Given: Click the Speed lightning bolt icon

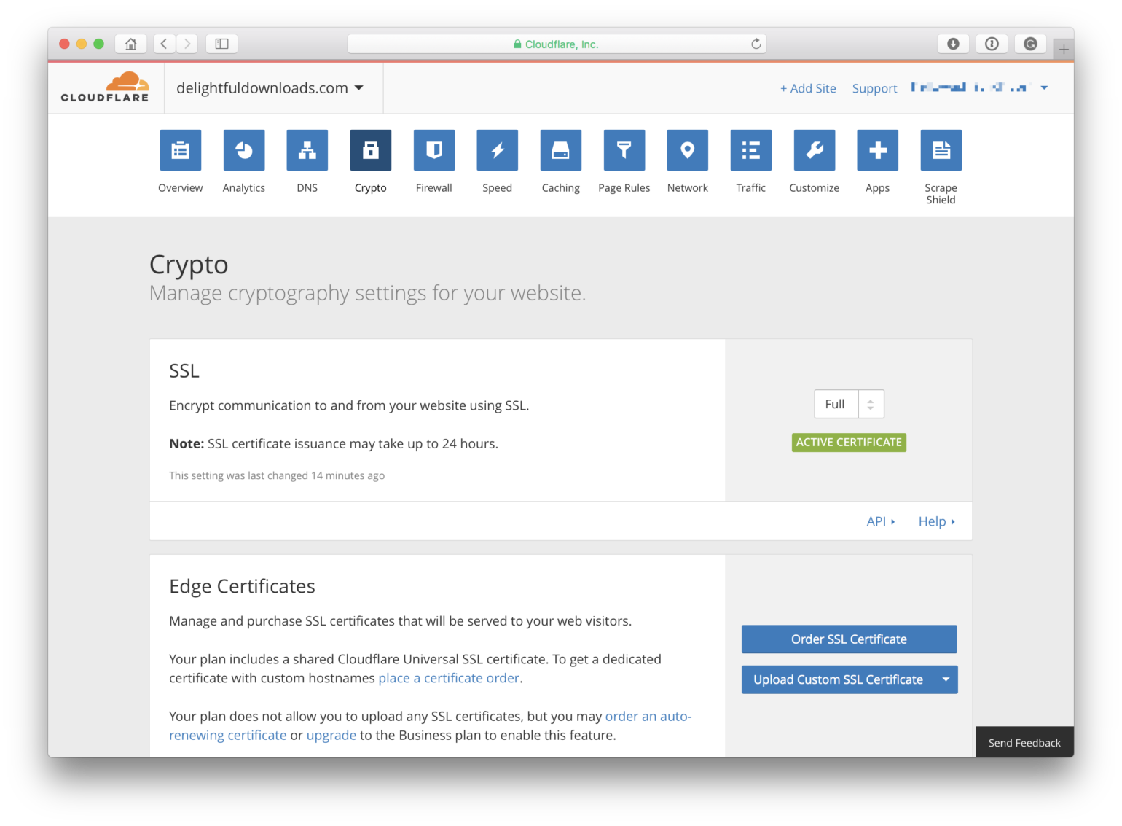Looking at the screenshot, I should (497, 150).
